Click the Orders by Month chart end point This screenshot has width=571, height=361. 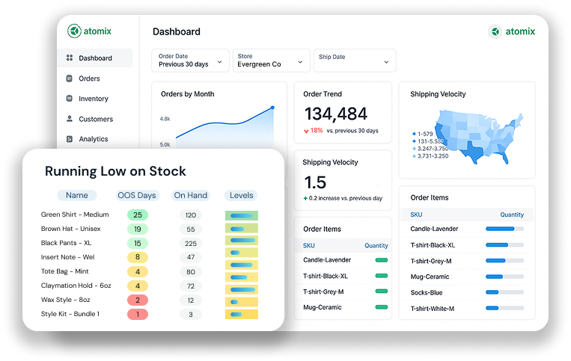click(272, 108)
